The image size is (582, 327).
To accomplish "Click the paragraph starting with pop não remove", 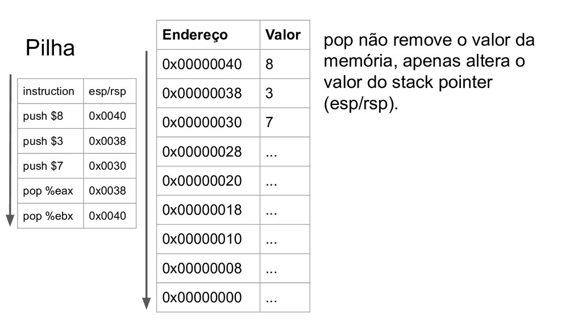I will 429,72.
